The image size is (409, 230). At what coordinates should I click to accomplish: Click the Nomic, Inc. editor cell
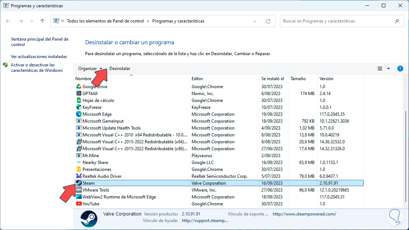[203, 93]
